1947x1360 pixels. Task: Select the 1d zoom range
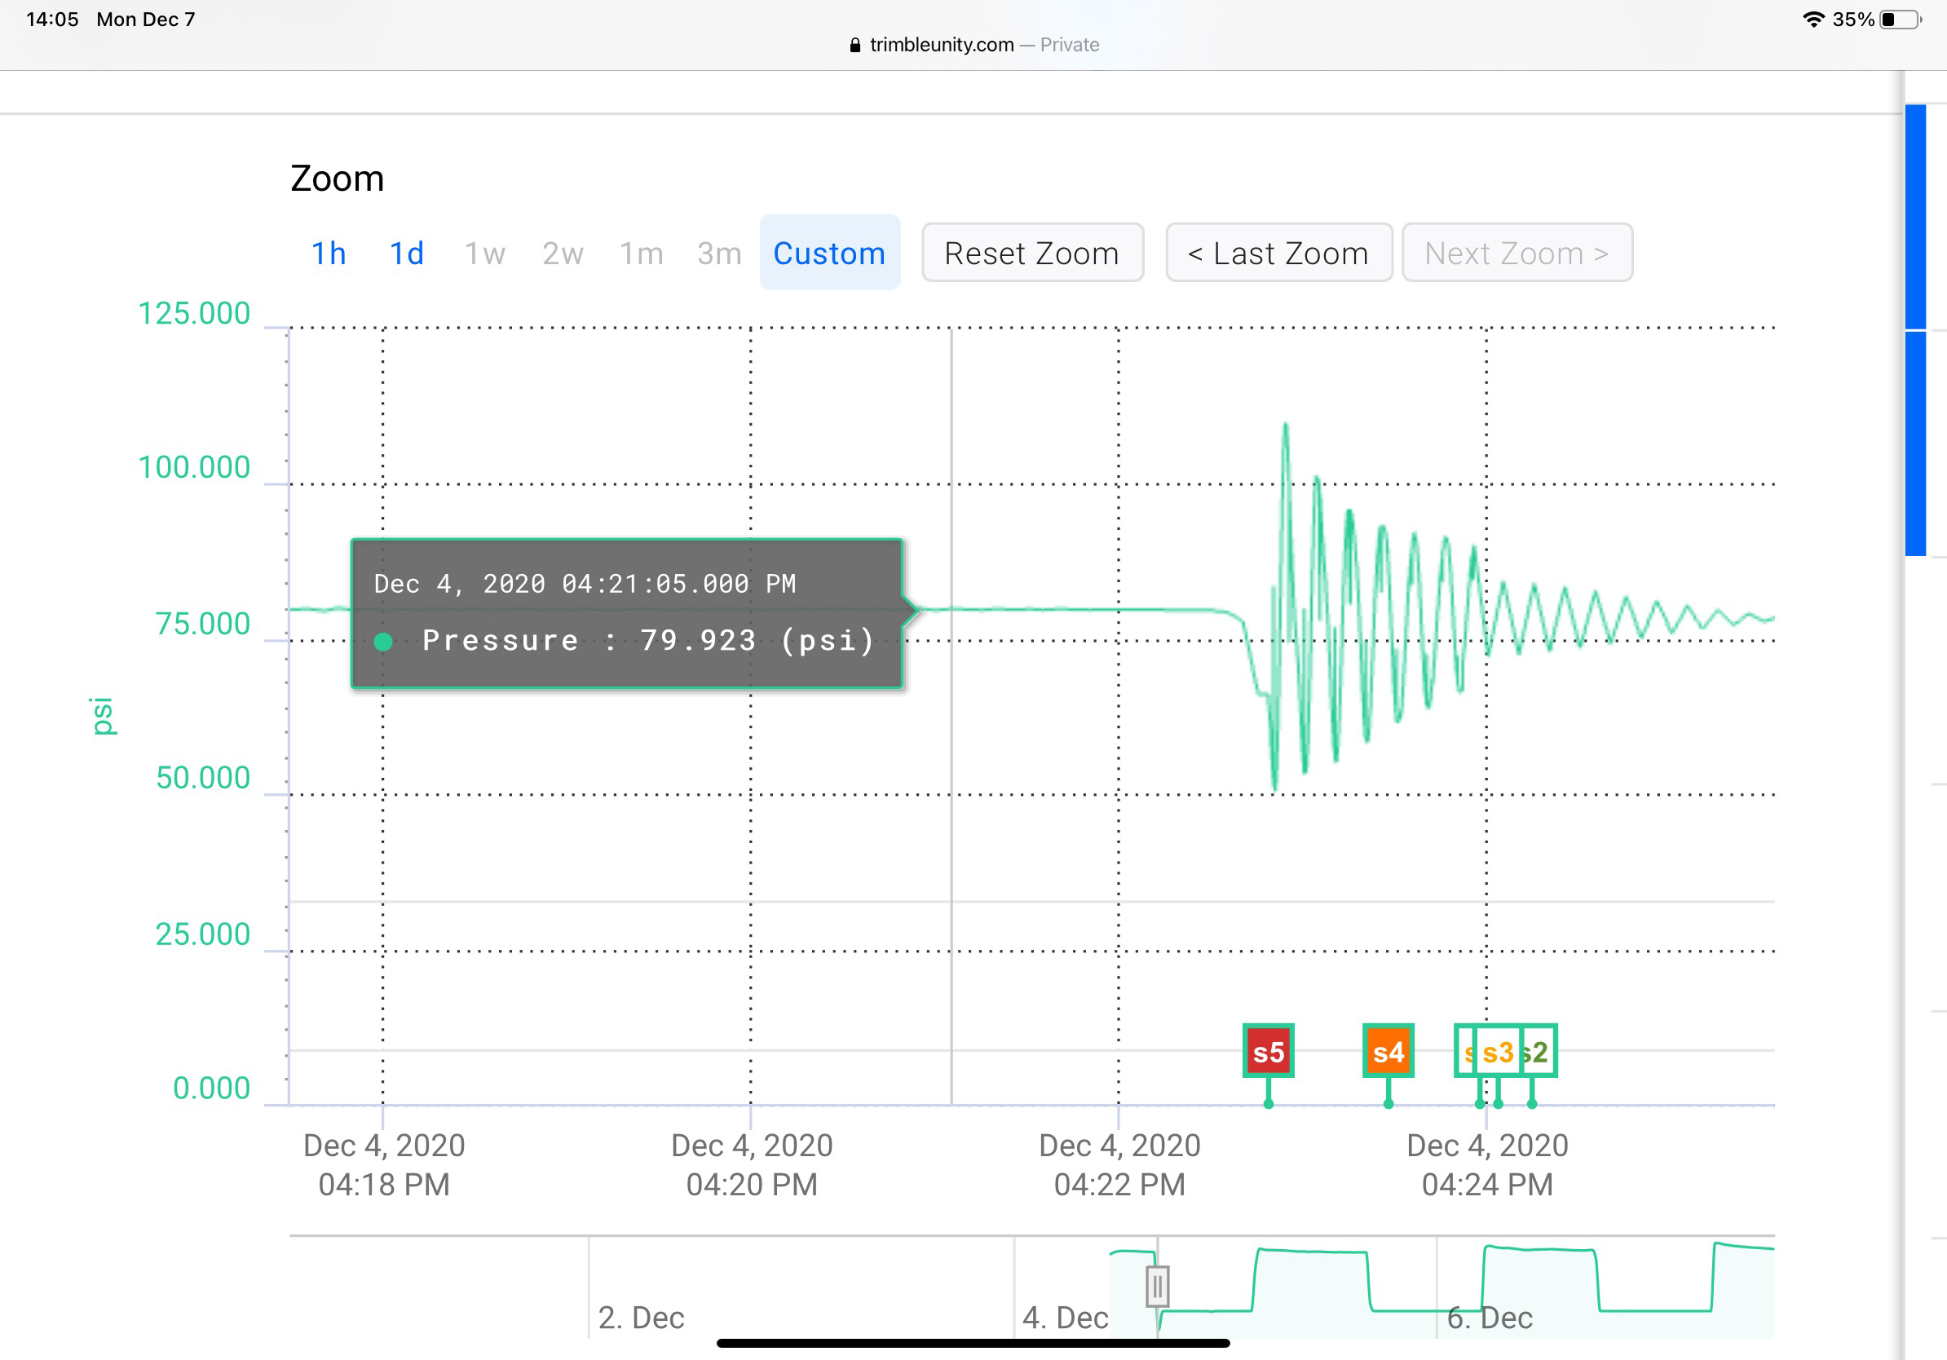click(x=406, y=254)
